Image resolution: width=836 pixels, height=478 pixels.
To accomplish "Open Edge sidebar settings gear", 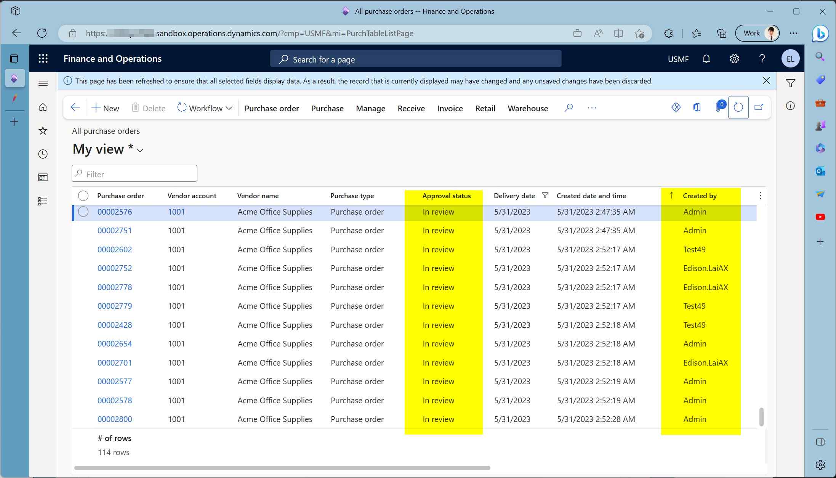I will coord(820,465).
